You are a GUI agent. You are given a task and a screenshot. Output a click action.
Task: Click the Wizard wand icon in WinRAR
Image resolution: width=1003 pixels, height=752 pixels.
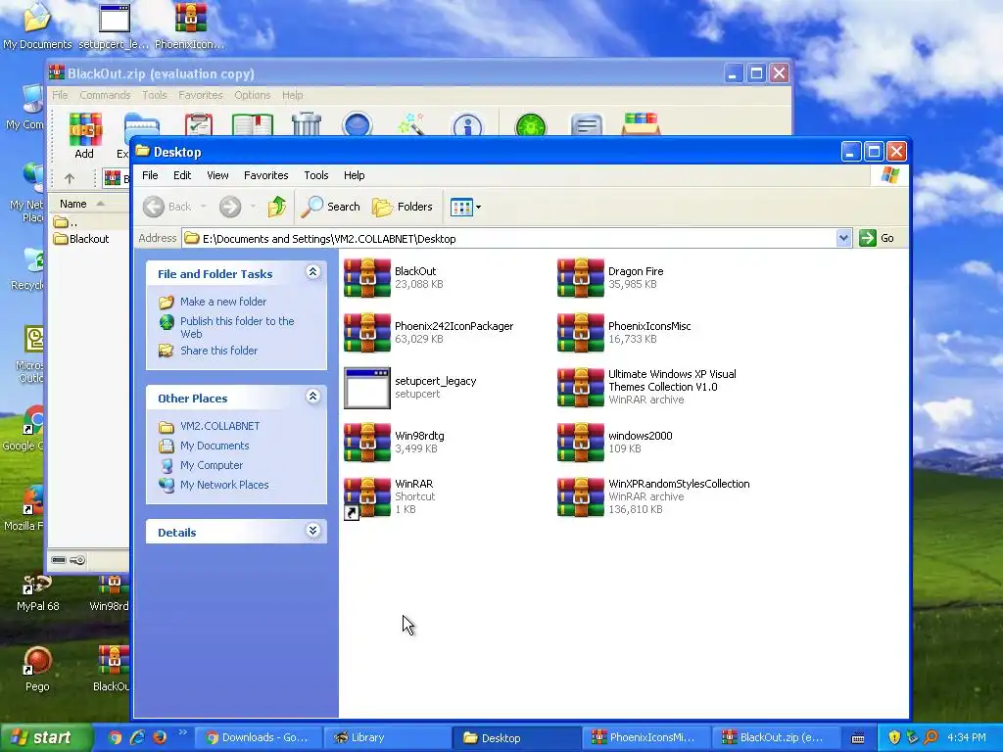(411, 123)
